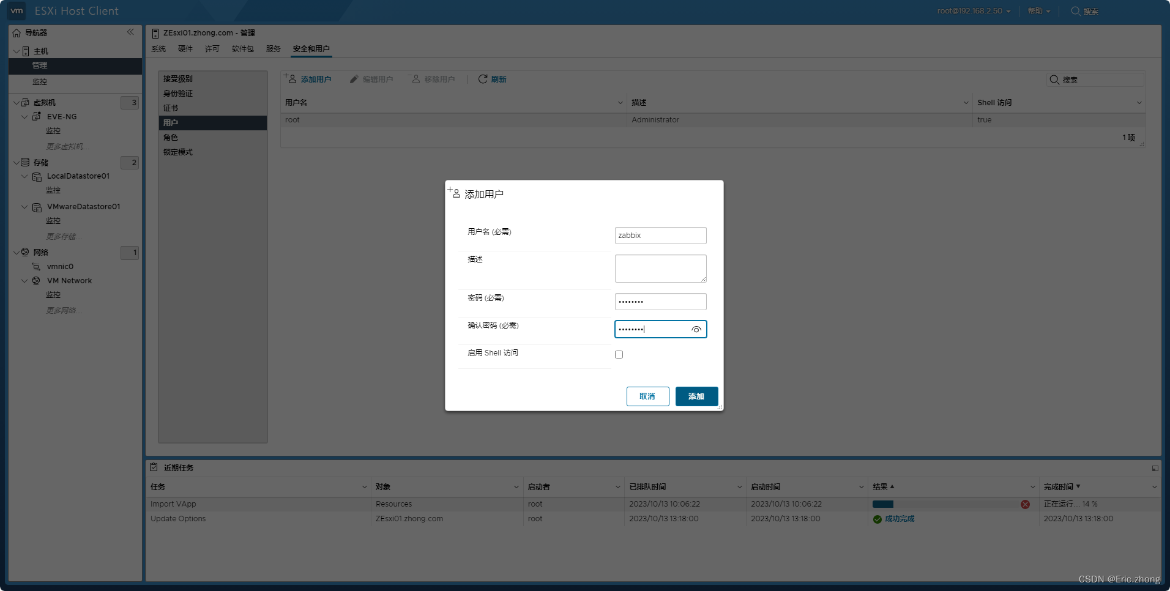Toggle password visibility eye icon

click(x=696, y=329)
